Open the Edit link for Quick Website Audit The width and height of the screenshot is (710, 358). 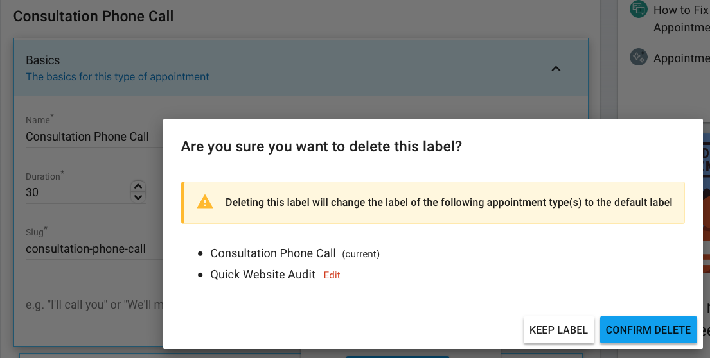tap(332, 275)
